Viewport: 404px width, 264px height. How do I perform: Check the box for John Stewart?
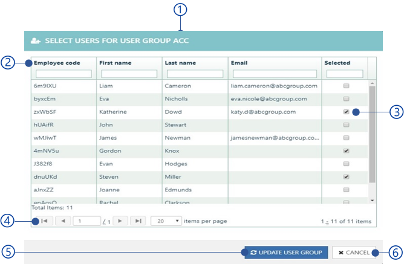pos(346,125)
